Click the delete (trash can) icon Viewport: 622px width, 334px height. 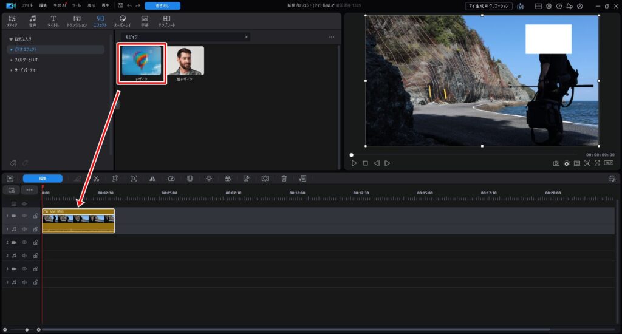tap(284, 179)
